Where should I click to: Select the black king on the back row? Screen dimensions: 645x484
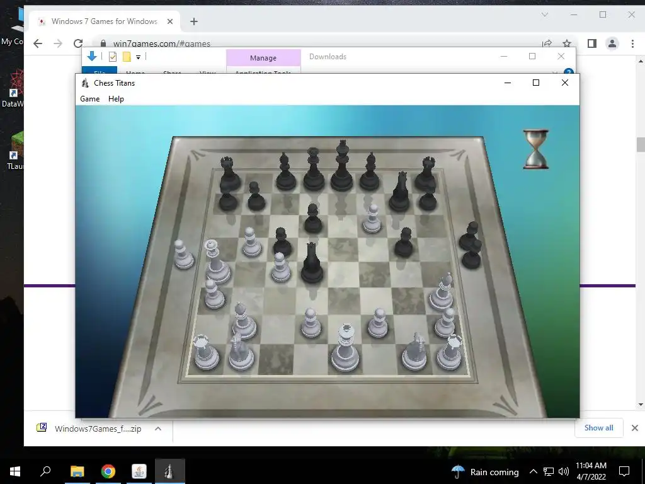coord(342,166)
